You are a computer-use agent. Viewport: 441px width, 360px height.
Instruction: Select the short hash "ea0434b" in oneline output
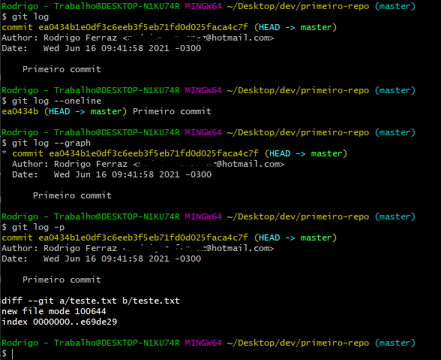[20, 111]
